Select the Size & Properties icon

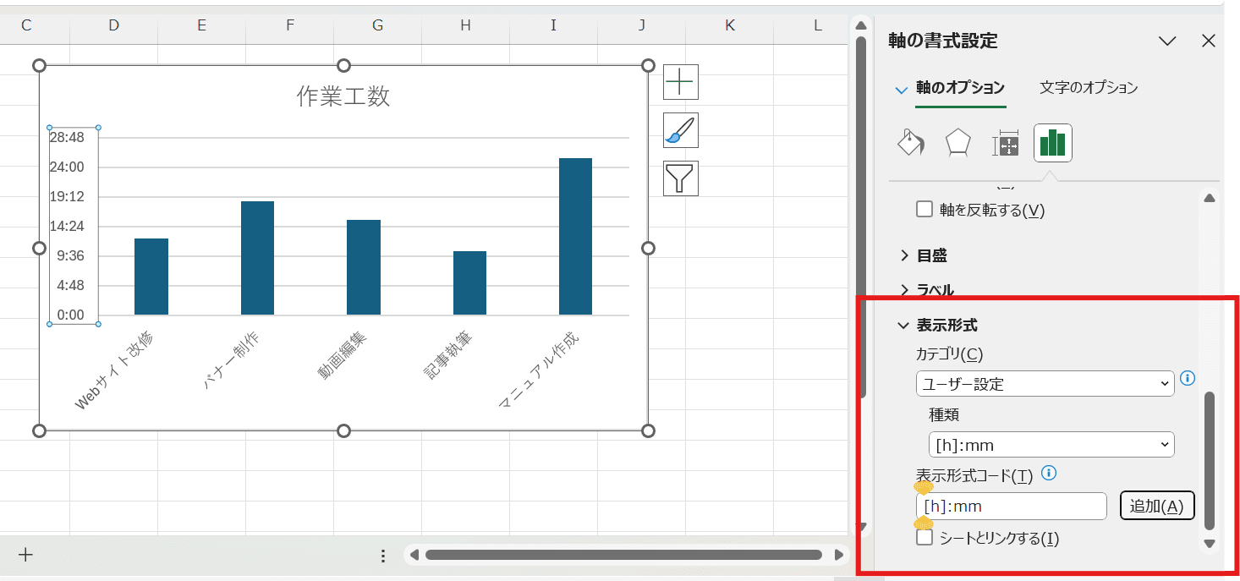point(1006,144)
